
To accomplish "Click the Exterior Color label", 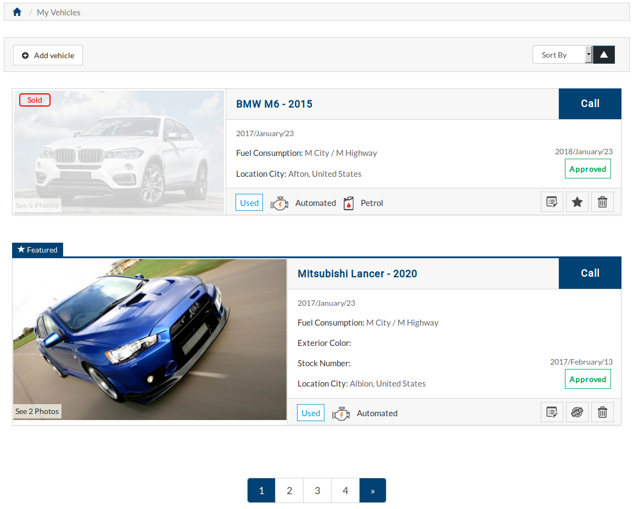I will 324,343.
